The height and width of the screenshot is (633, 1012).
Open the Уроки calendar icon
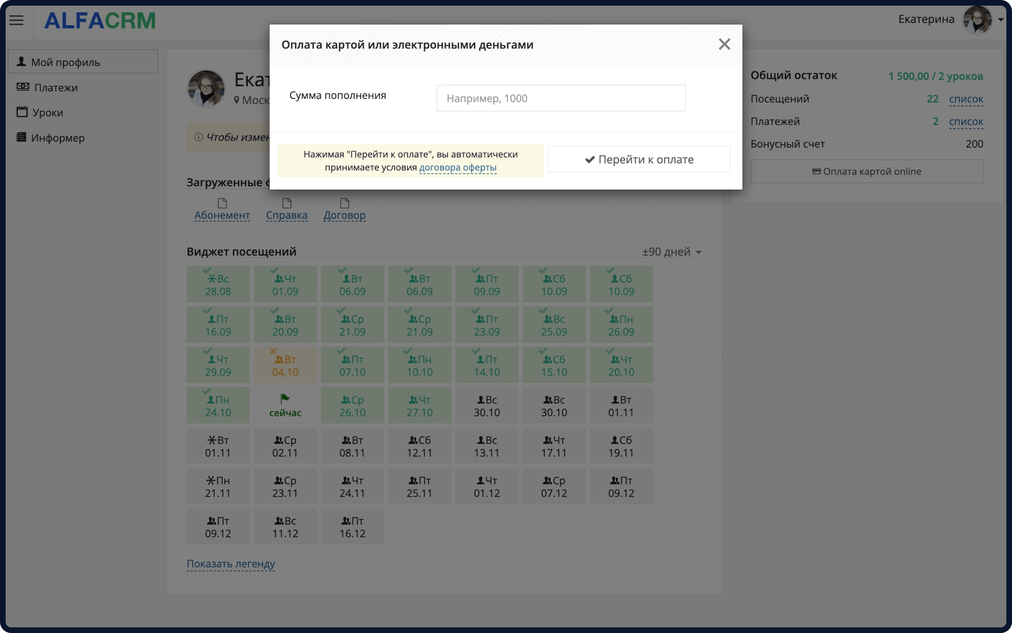coord(22,112)
